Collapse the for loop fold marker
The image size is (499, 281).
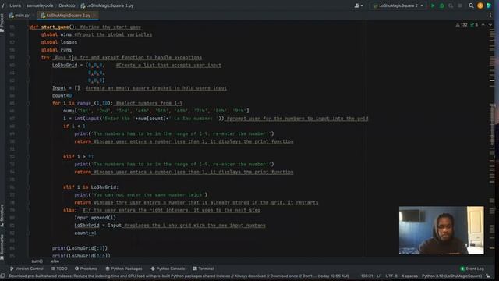pos(28,103)
